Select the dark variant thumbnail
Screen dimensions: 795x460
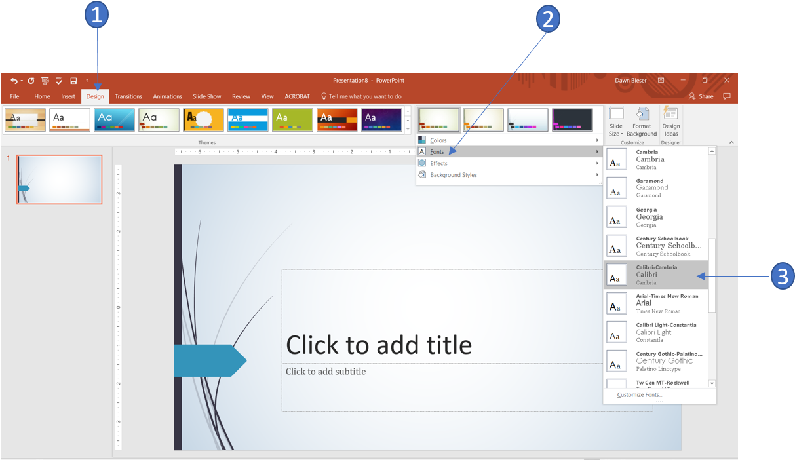tap(572, 120)
